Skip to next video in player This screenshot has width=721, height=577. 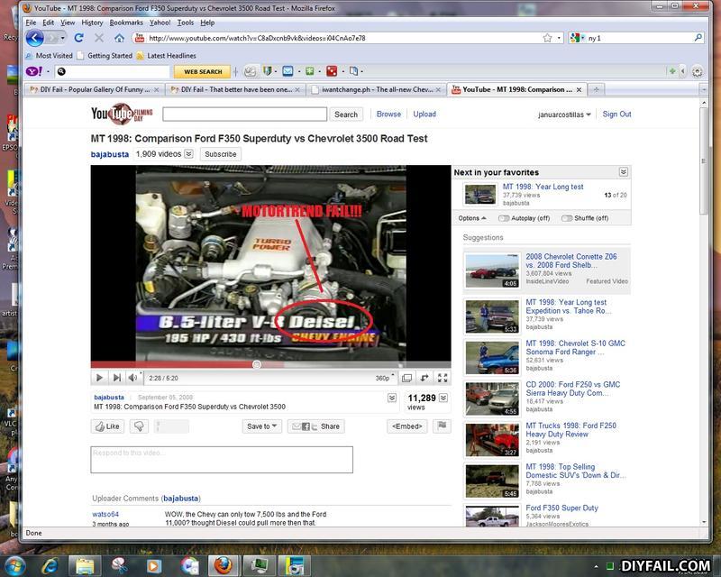click(117, 378)
